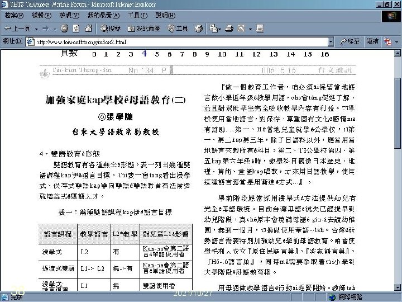Click the Stop loading icon
Screen dimensions: 402x302
coord(64,29)
